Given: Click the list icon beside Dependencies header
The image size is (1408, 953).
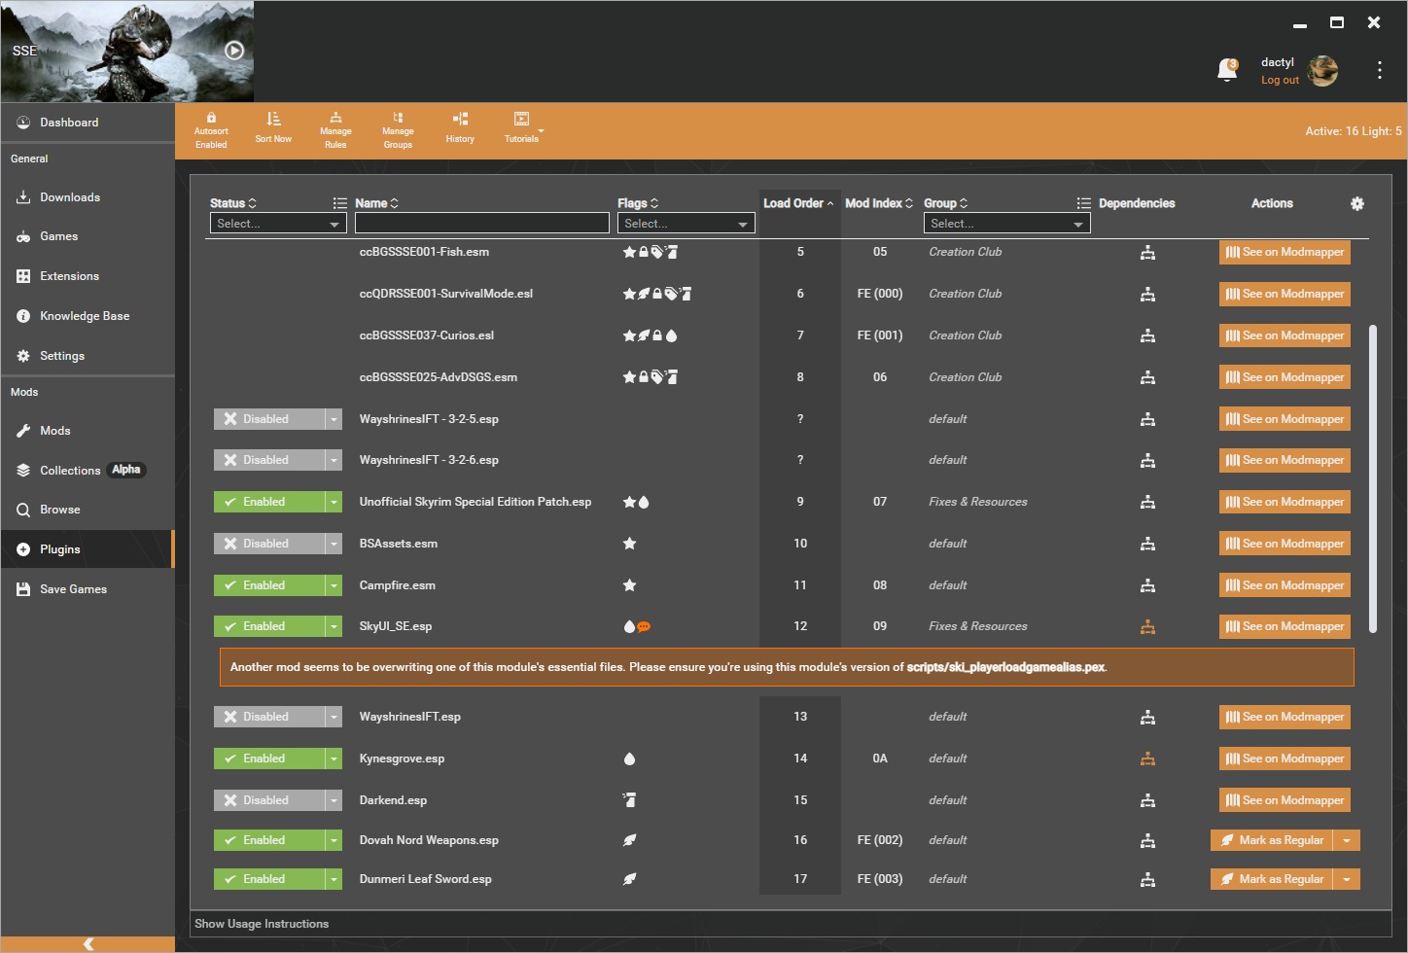Looking at the screenshot, I should tap(1083, 203).
